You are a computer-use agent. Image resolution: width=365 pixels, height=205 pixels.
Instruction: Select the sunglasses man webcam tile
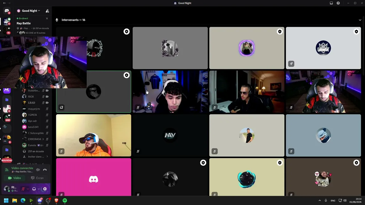[x=247, y=92]
